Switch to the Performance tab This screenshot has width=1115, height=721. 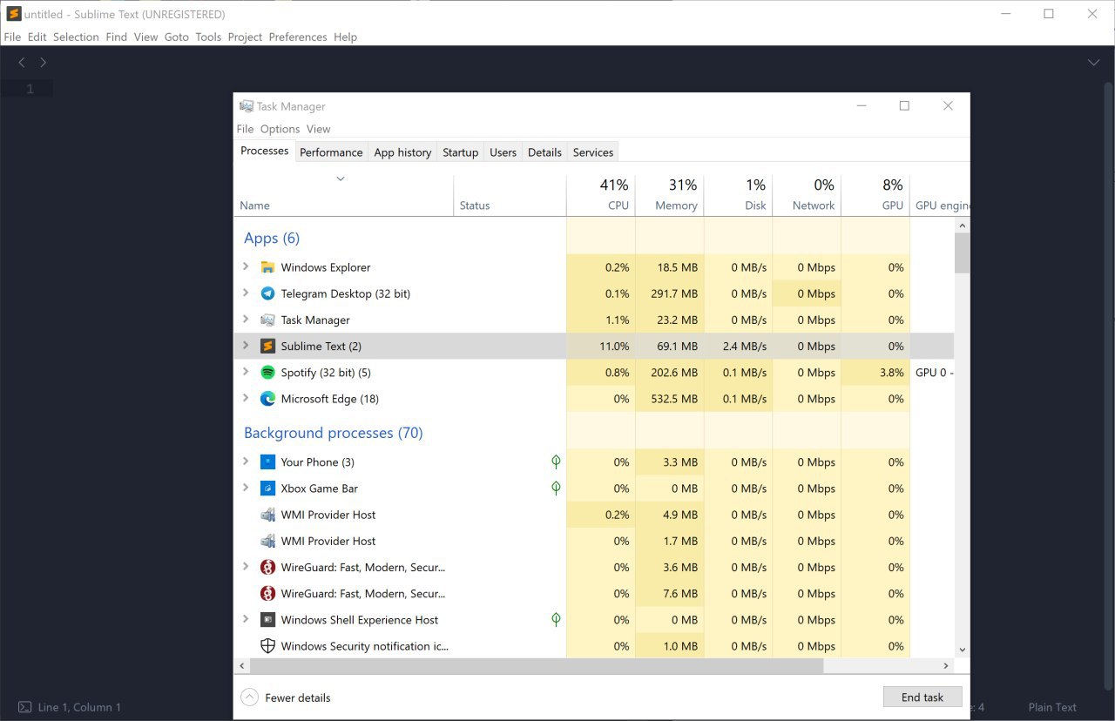point(331,152)
